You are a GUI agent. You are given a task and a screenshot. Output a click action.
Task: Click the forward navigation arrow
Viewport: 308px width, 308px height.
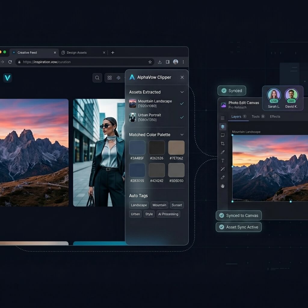click(2, 62)
